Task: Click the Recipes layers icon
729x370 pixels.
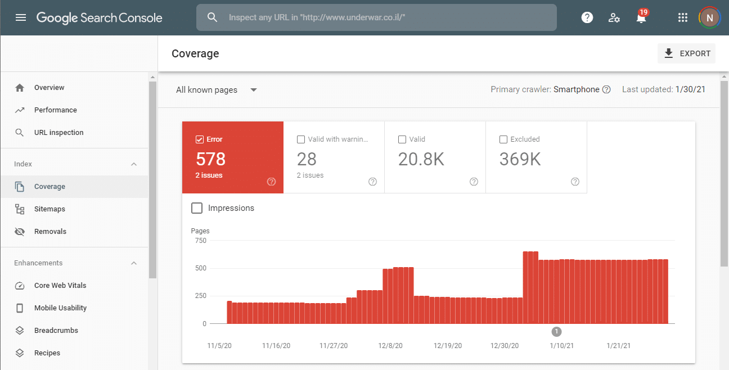Action: [x=20, y=353]
